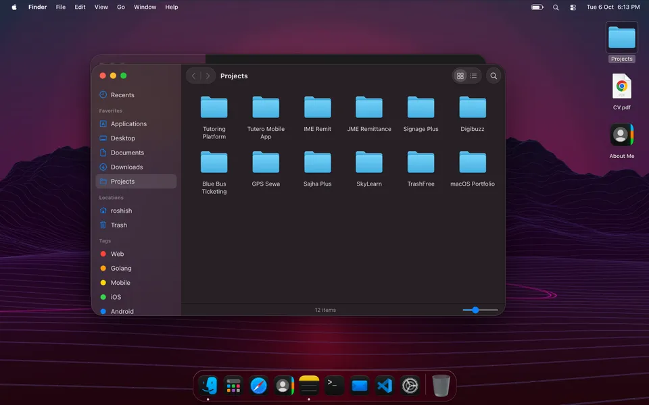This screenshot has width=649, height=405.
Task: Open System Settings from the dock
Action: tap(410, 385)
